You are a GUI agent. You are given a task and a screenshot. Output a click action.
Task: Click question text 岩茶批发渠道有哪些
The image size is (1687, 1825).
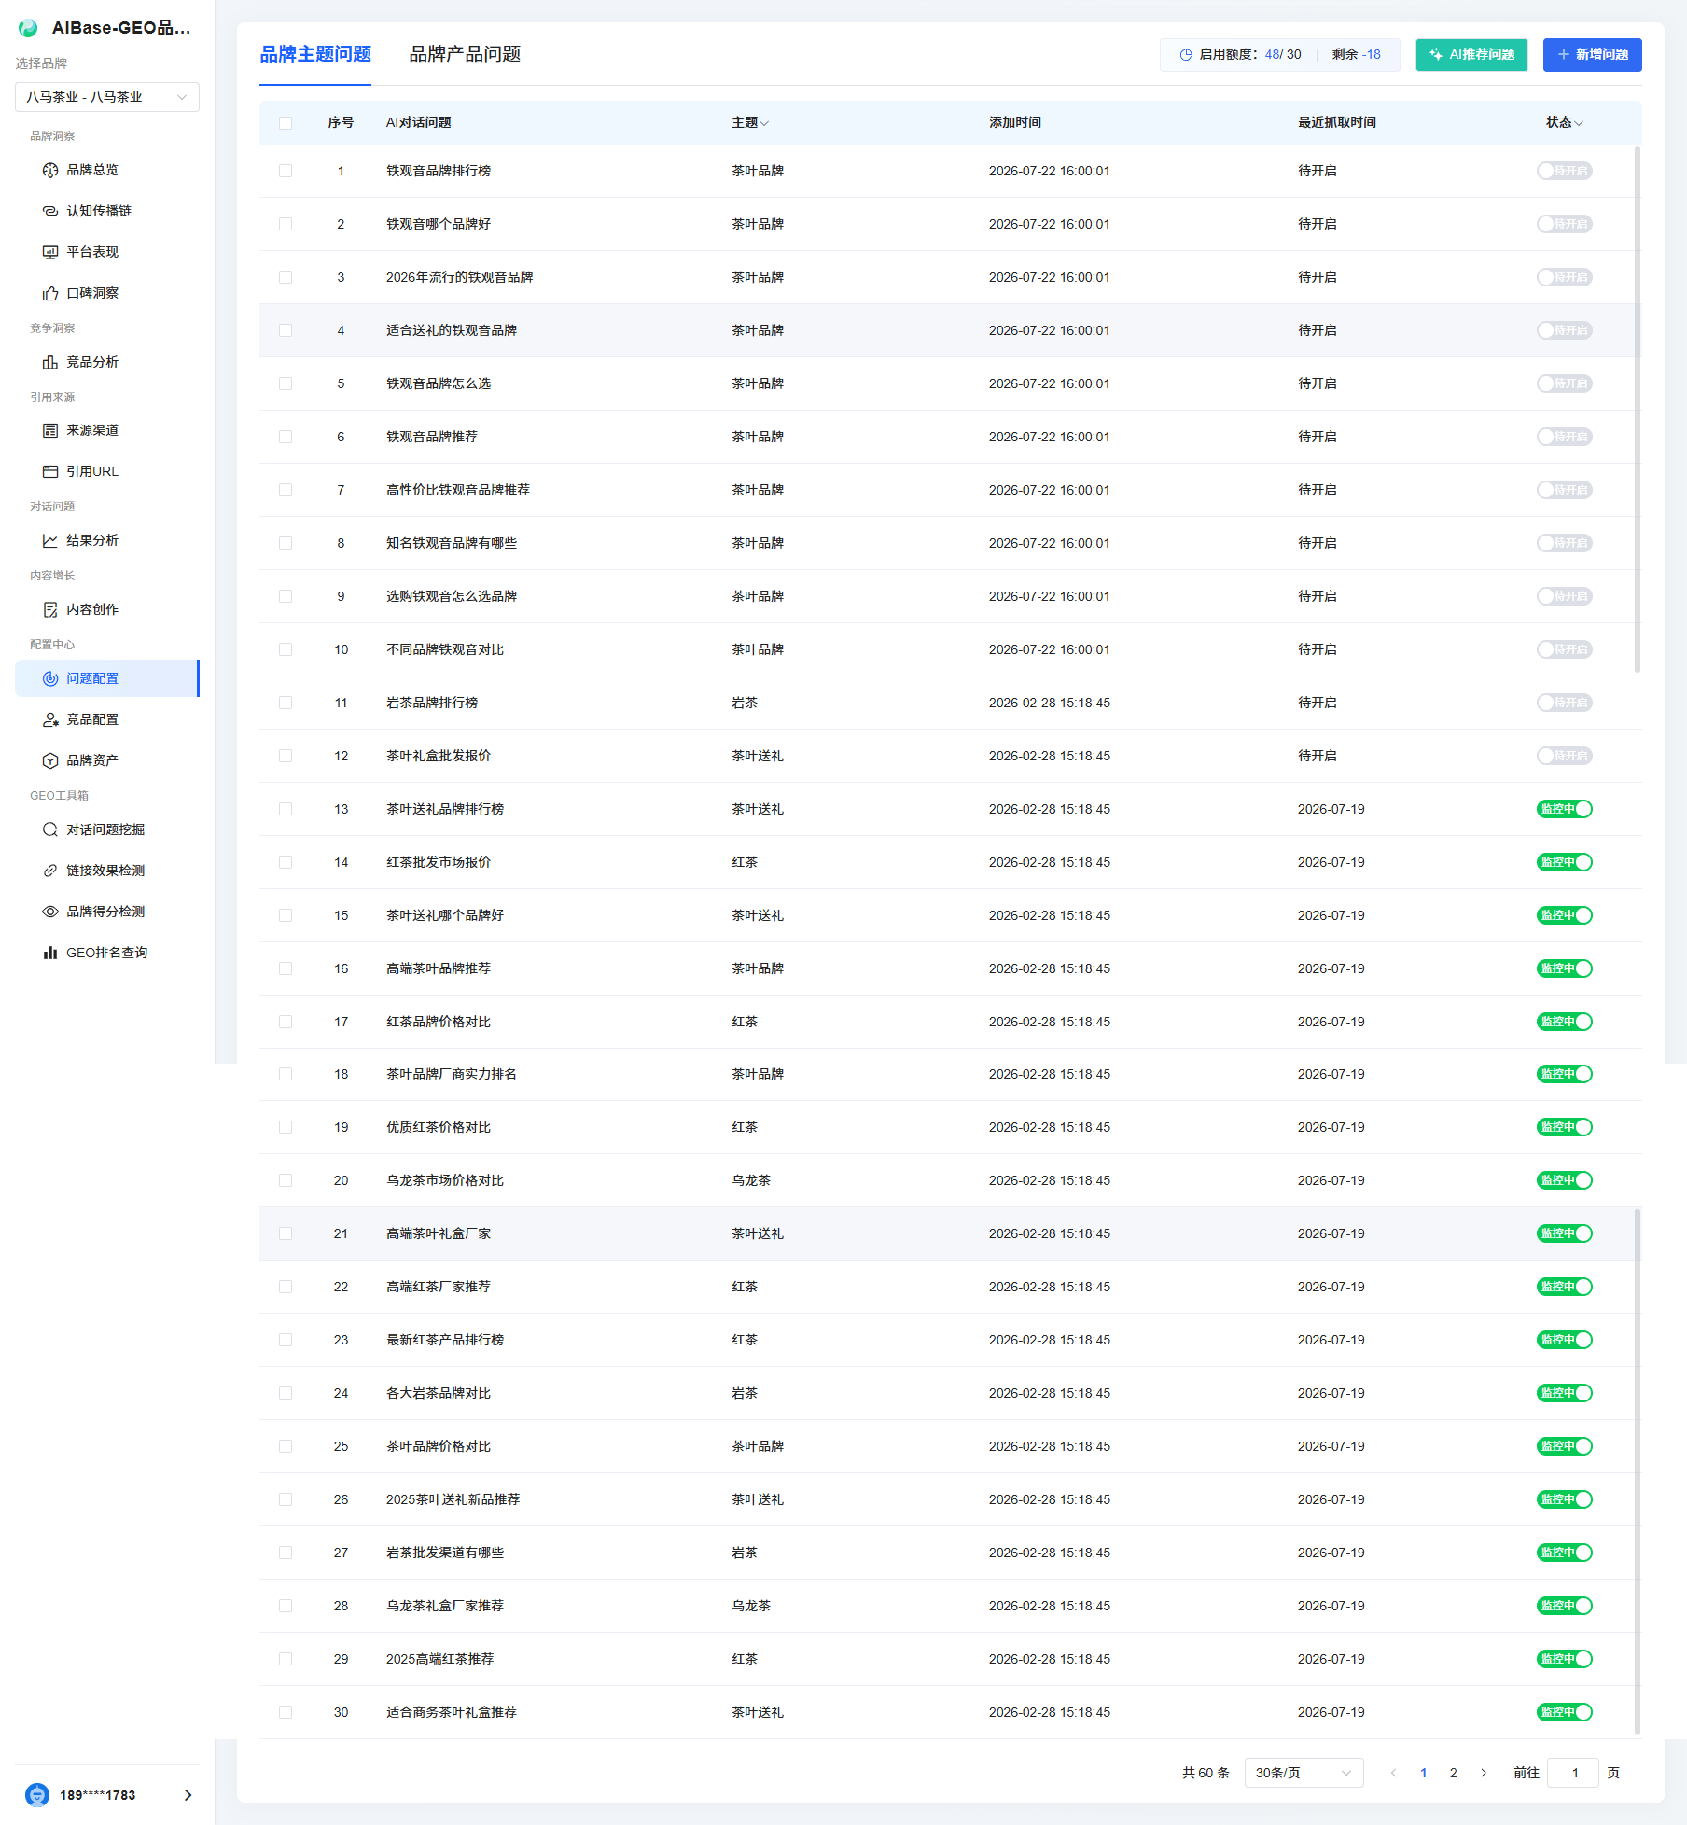[445, 1553]
